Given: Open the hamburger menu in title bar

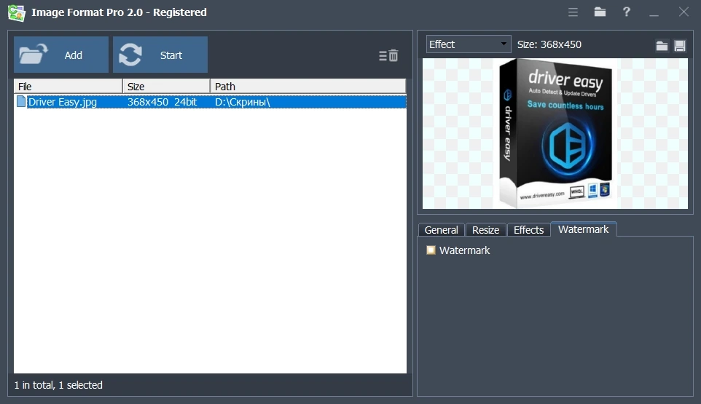Looking at the screenshot, I should [x=573, y=12].
